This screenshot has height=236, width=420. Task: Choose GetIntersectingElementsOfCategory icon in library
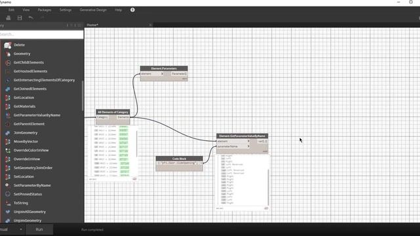point(7,80)
